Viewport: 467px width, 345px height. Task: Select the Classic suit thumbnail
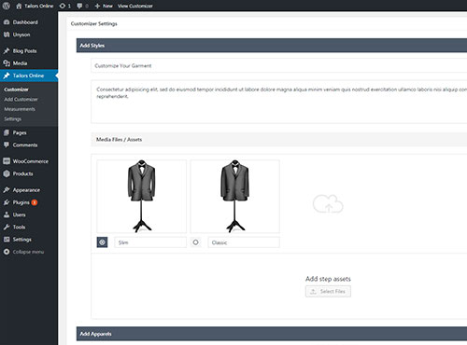(235, 197)
